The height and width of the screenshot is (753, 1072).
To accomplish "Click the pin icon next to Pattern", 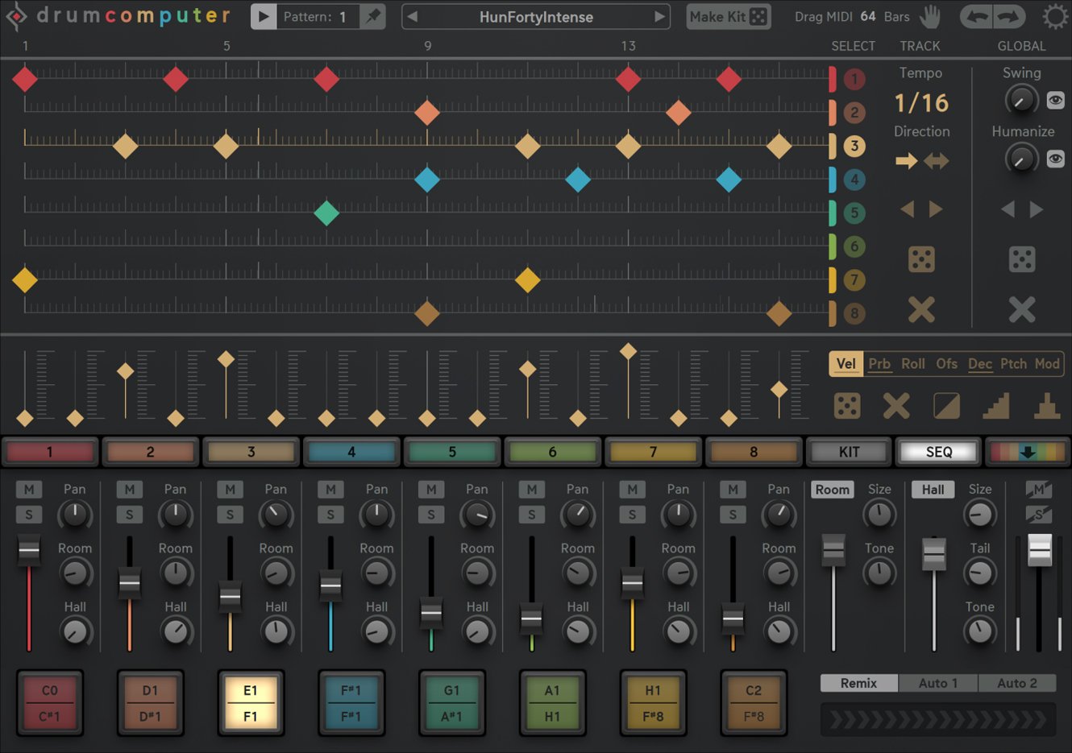I will point(372,16).
